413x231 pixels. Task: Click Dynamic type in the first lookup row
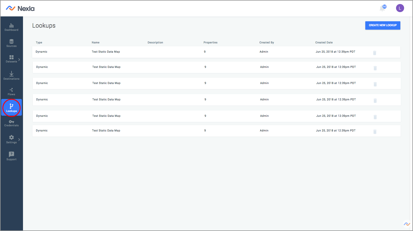[x=41, y=52]
